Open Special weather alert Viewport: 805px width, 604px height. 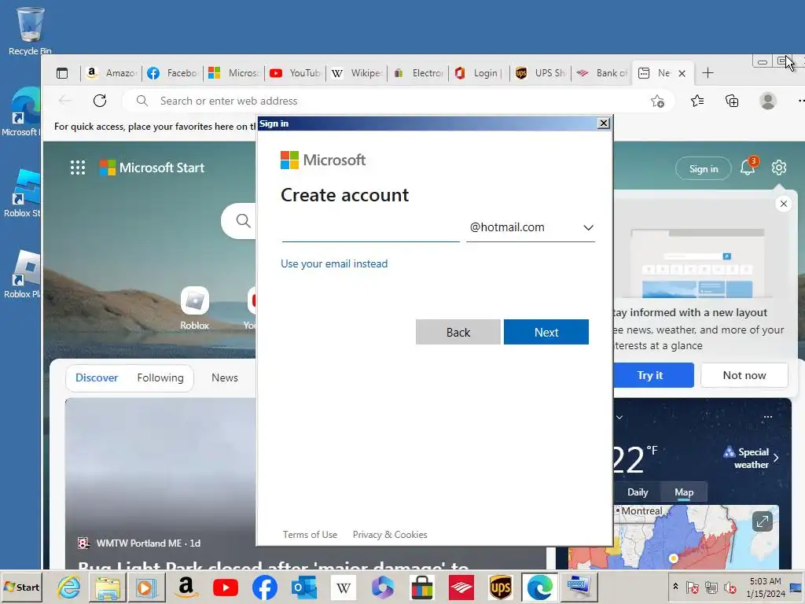click(751, 459)
